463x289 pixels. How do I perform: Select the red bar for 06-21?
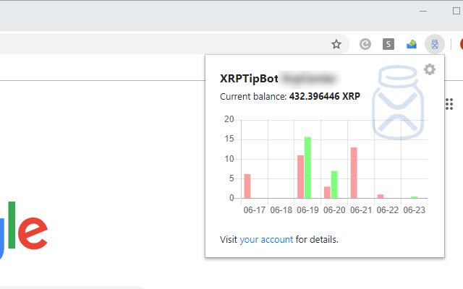pos(354,173)
